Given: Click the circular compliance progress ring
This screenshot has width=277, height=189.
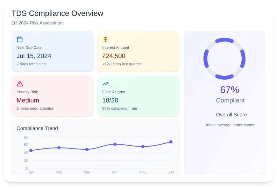Looking at the screenshot, I should point(224,59).
